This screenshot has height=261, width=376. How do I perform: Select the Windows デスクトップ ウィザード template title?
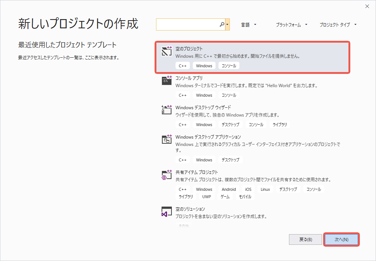(203, 107)
